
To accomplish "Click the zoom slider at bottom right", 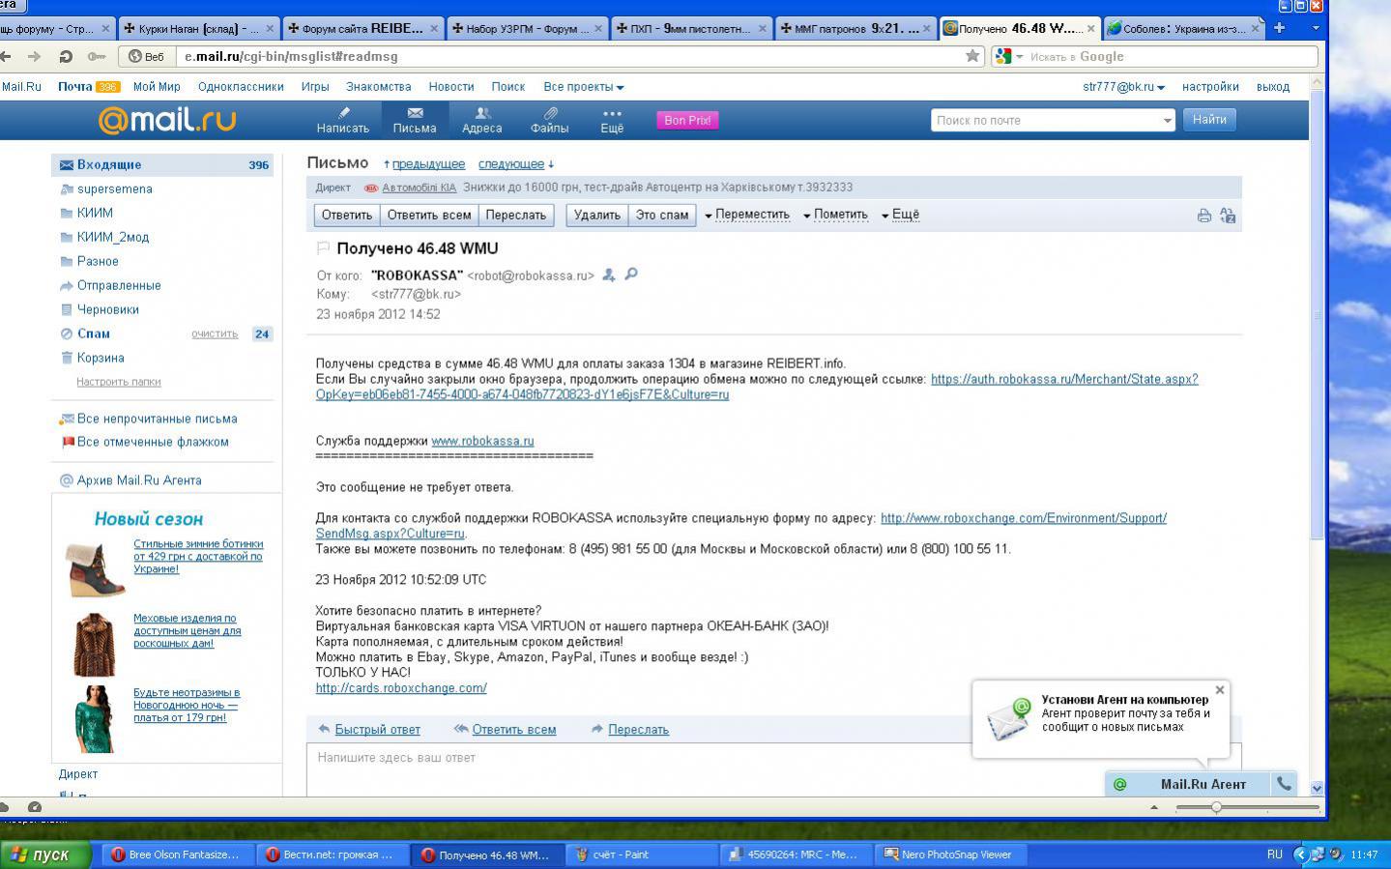I will (x=1216, y=807).
